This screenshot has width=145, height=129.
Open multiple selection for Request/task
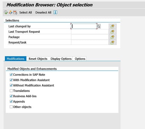pyautogui.click(x=112, y=43)
